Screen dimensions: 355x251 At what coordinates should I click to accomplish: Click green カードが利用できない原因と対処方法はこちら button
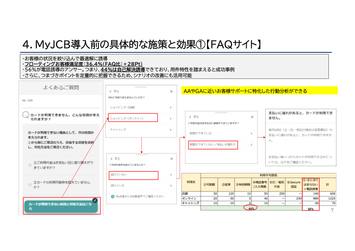tap(61, 206)
